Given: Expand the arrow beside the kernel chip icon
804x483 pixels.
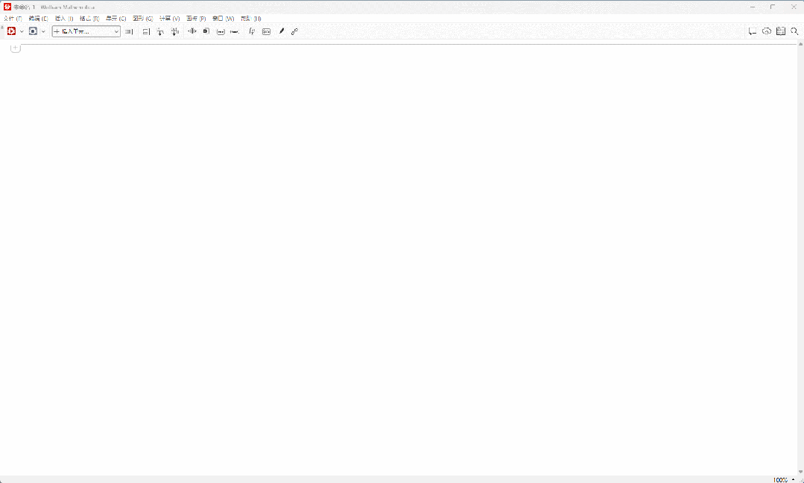Looking at the screenshot, I should pos(43,32).
